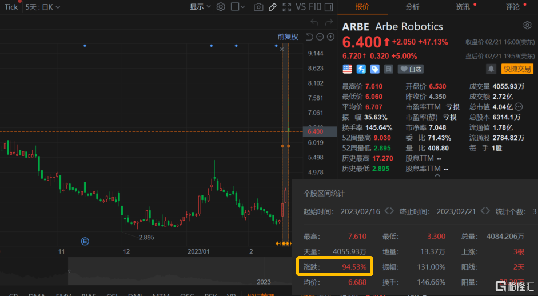The width and height of the screenshot is (538, 296).
Task: Click left arrow handle on overview slider
Action: [x=70, y=271]
